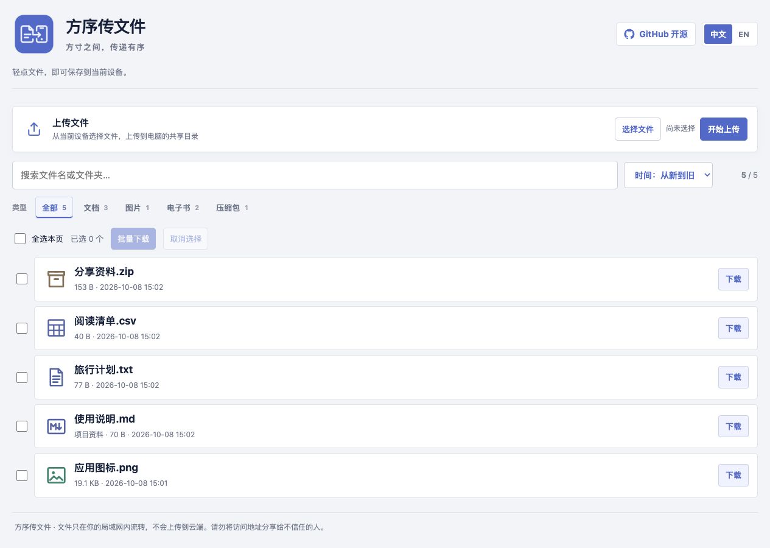Filter by 压缩包 type
This screenshot has height=548, width=770.
click(x=232, y=208)
